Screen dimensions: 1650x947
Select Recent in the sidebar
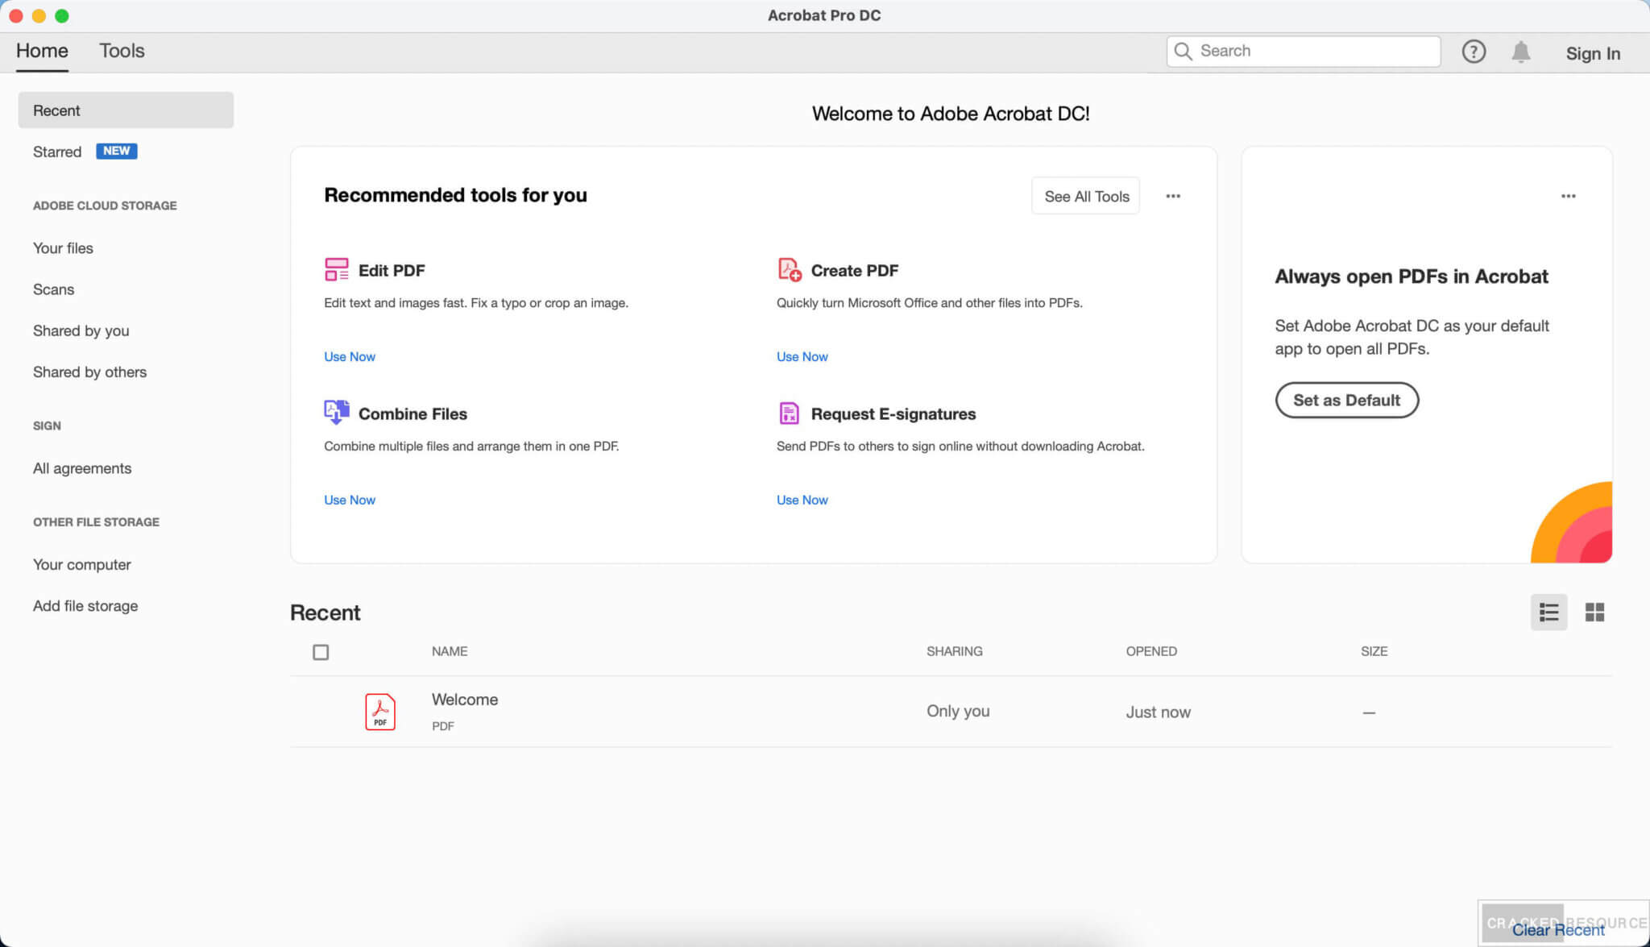coord(126,110)
